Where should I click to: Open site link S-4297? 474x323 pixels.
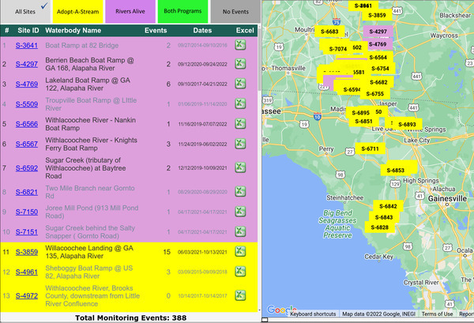click(x=27, y=64)
